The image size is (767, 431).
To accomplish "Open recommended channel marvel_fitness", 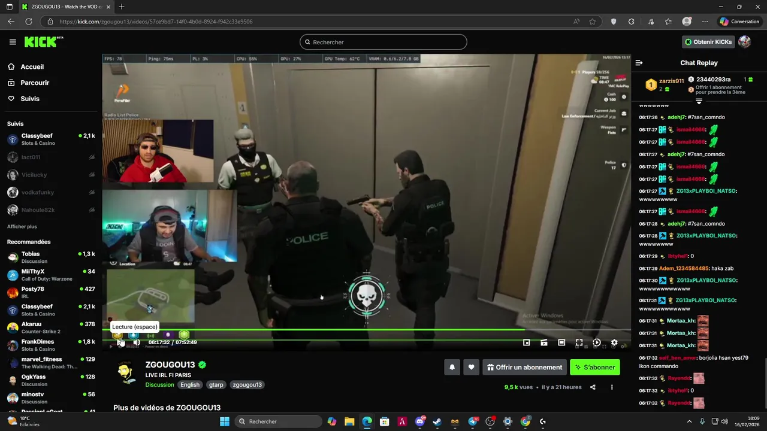I will 51,363.
